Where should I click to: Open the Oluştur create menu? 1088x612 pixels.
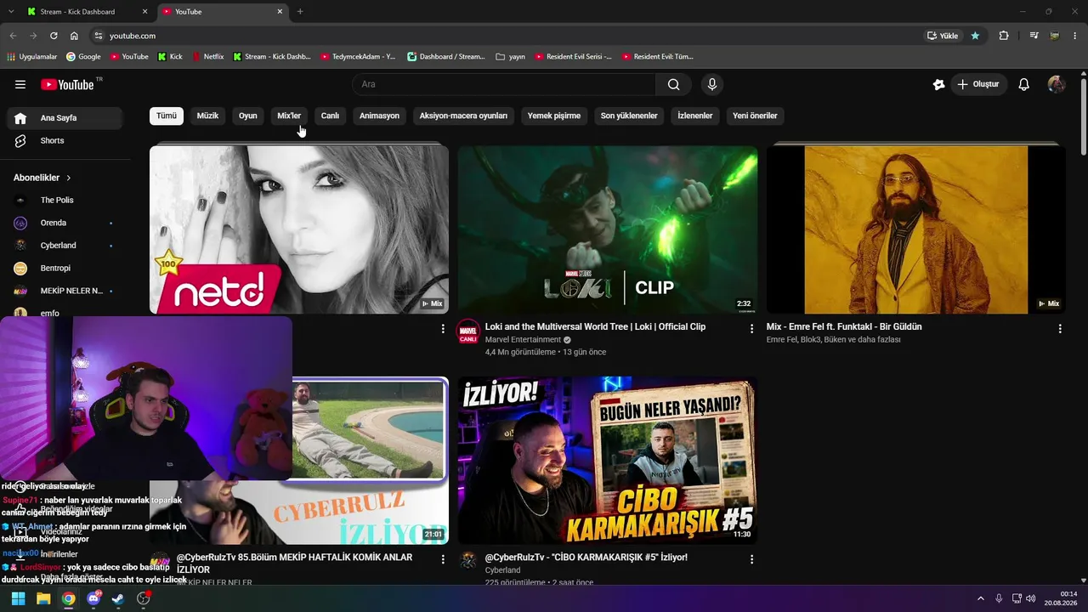pyautogui.click(x=978, y=84)
